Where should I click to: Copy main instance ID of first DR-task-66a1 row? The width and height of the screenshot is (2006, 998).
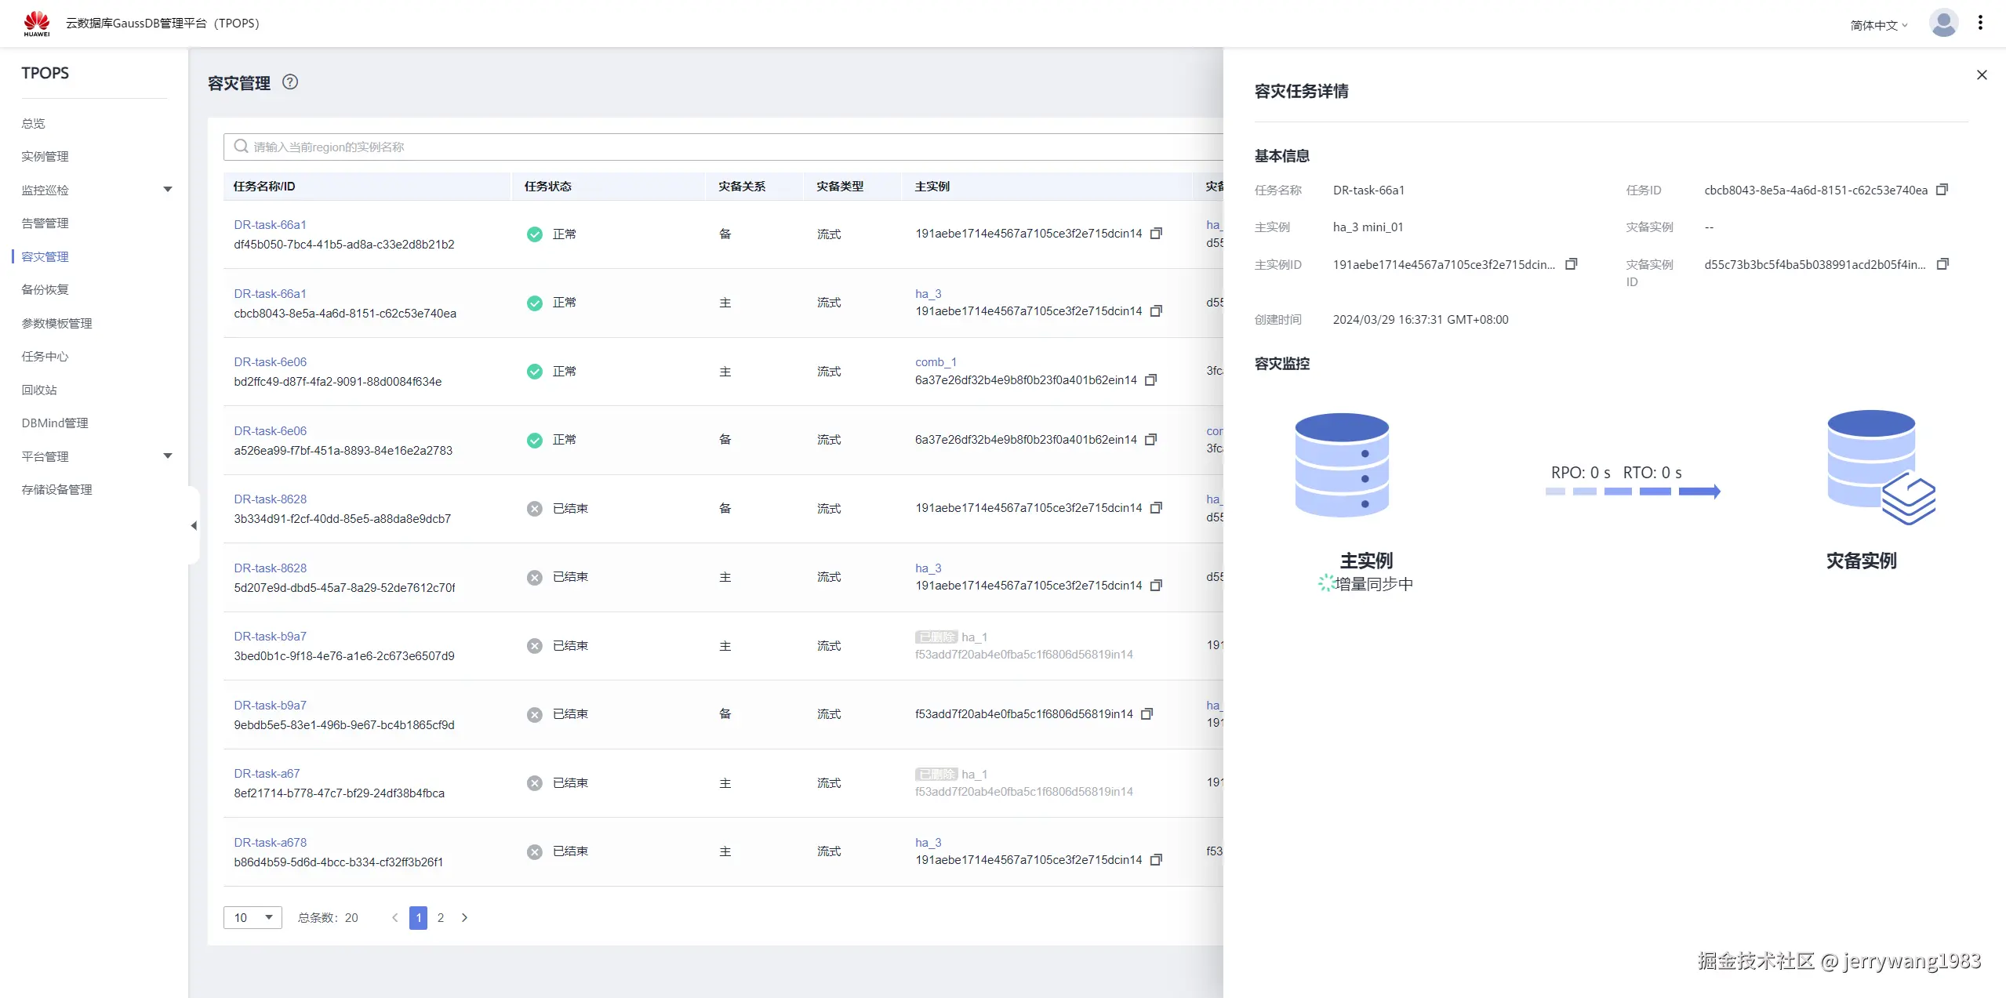coord(1156,234)
